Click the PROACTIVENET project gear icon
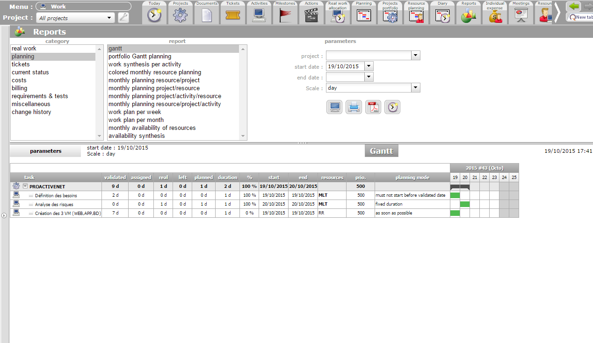 click(16, 186)
